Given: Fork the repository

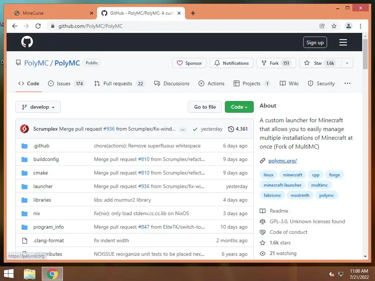Looking at the screenshot, I should (x=276, y=63).
